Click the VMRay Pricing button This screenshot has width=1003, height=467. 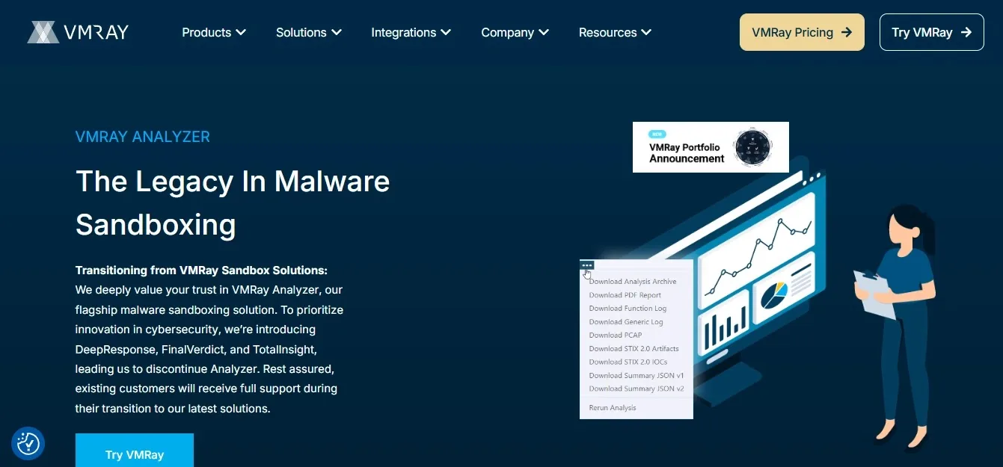tap(802, 32)
